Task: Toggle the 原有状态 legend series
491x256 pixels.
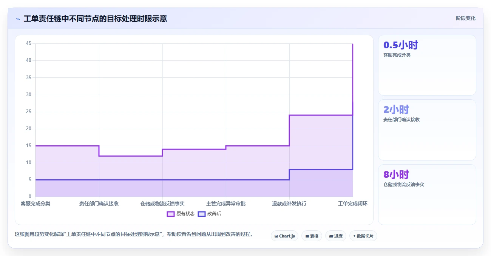Action: 181,214
